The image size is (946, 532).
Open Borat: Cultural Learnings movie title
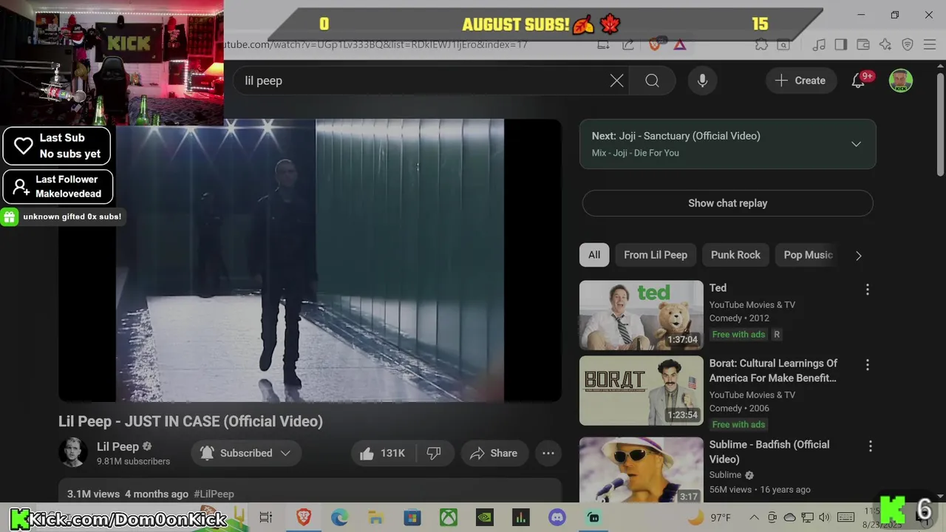click(x=773, y=370)
